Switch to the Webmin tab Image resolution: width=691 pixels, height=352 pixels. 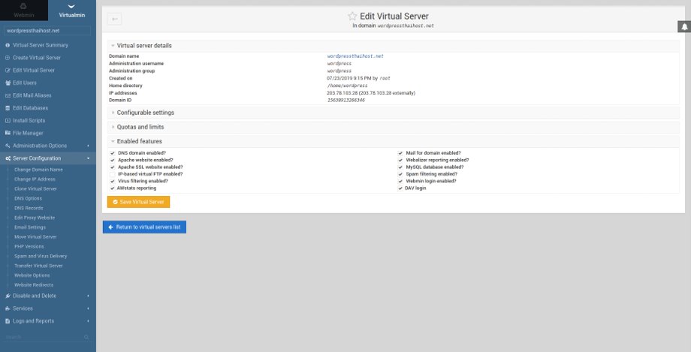click(24, 10)
